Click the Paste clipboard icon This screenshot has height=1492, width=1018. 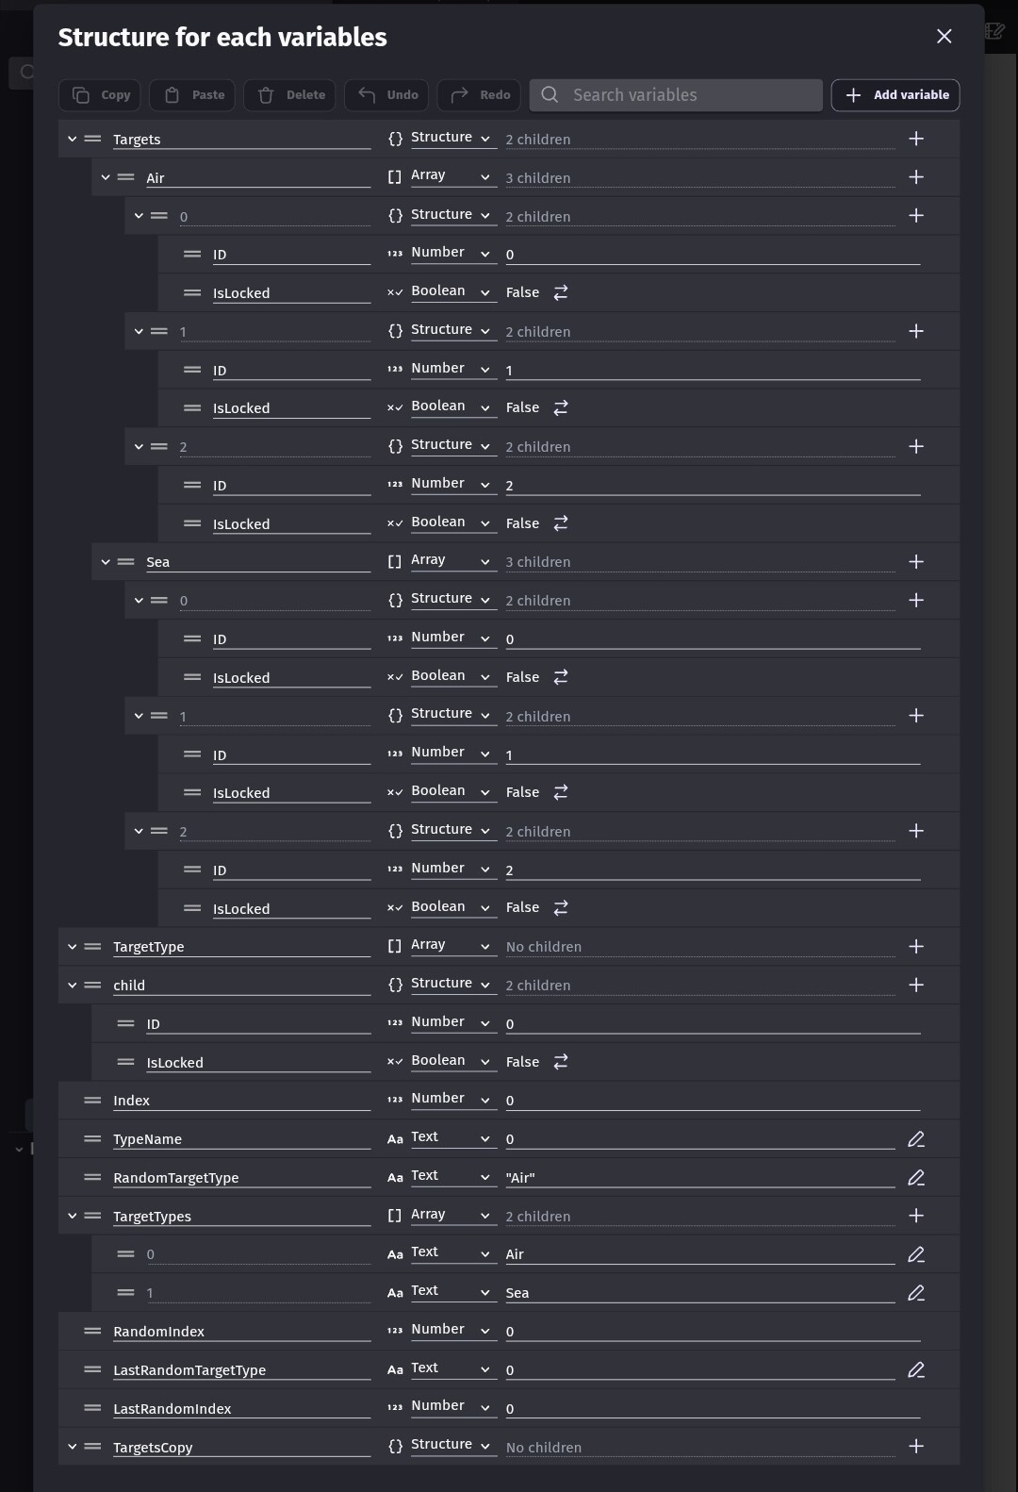[x=172, y=95]
